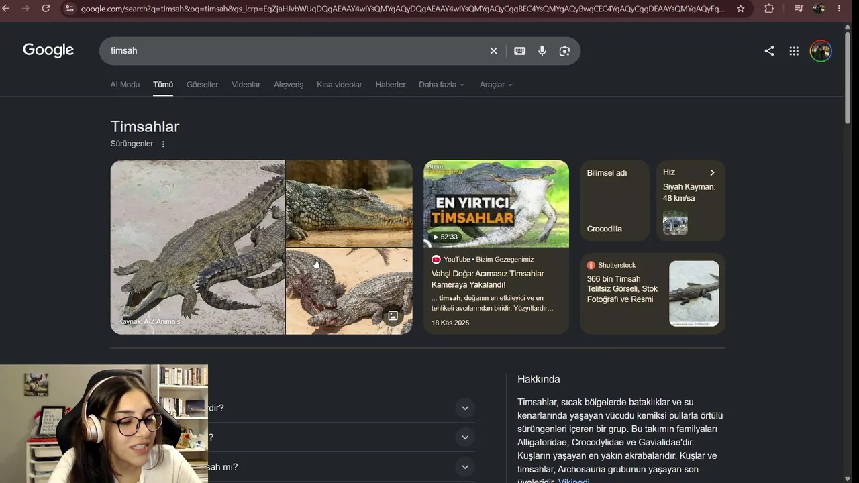Click the Hakkında heading
This screenshot has height=483, width=859.
point(538,379)
